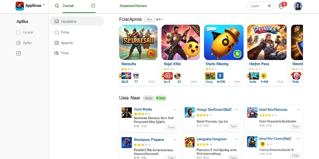The height and width of the screenshot is (159, 319).
Task: Click the search magnifier icon
Action: (57, 6)
